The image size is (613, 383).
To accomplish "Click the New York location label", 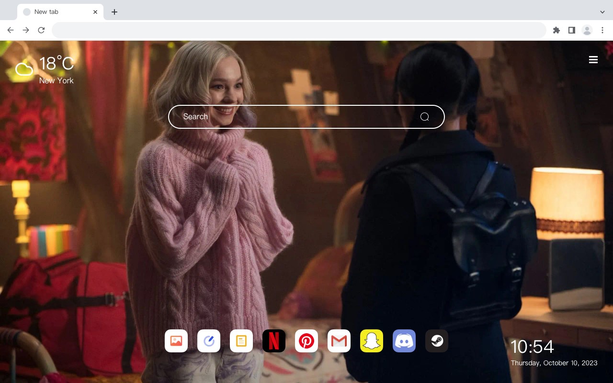I will pos(57,80).
